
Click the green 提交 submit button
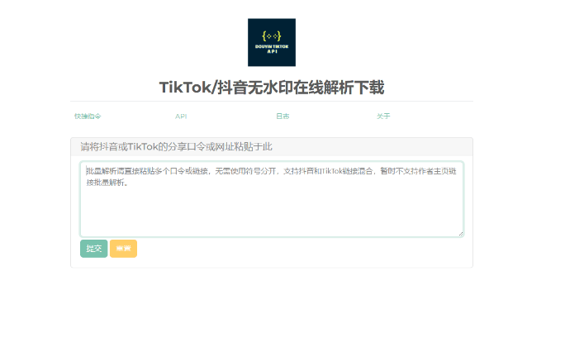tap(93, 249)
